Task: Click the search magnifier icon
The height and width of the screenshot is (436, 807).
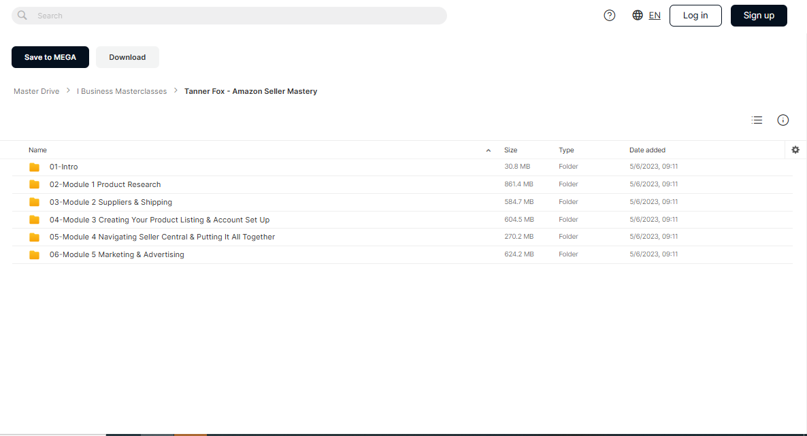Action: [22, 16]
